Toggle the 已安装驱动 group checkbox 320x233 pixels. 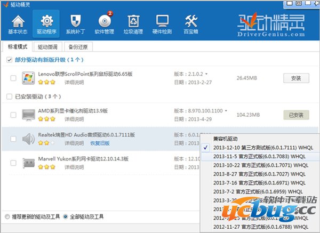[9, 97]
